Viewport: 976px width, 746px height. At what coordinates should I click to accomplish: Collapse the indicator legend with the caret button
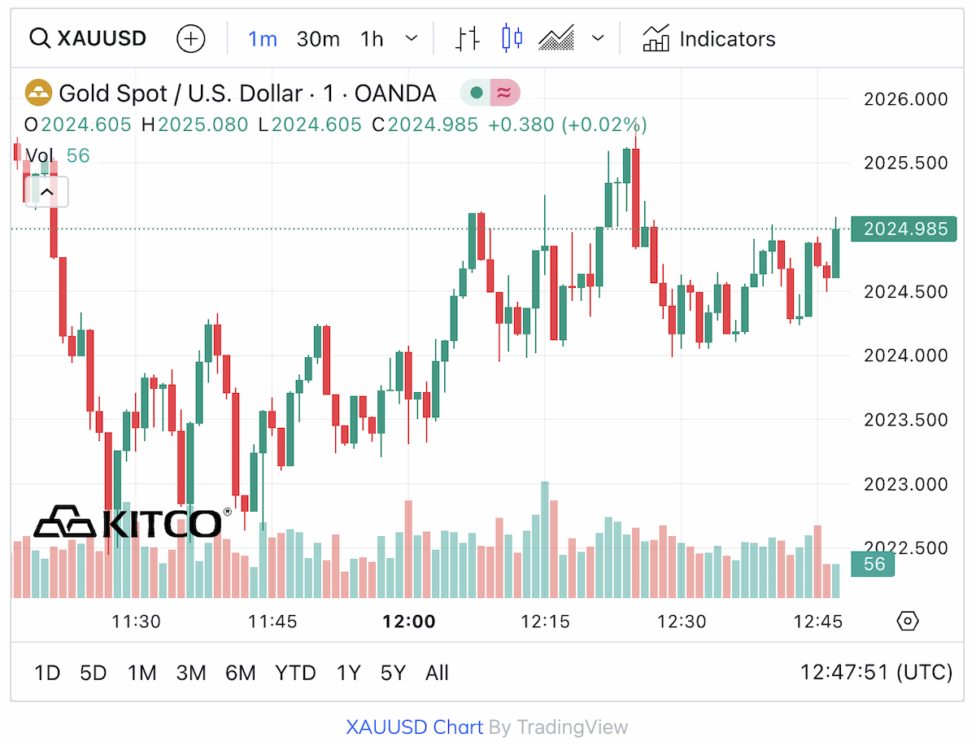click(46, 192)
